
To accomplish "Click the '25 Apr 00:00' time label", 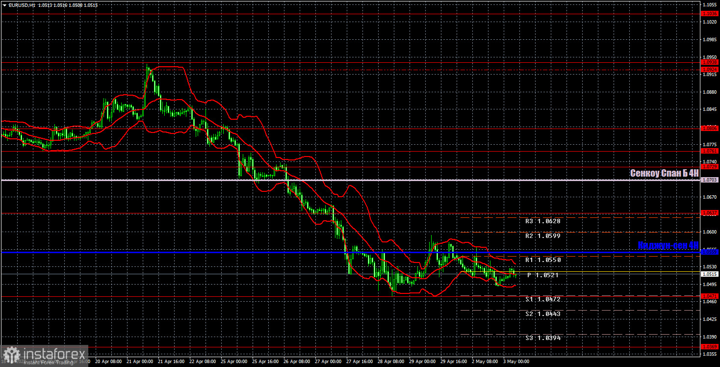I will tap(234, 362).
